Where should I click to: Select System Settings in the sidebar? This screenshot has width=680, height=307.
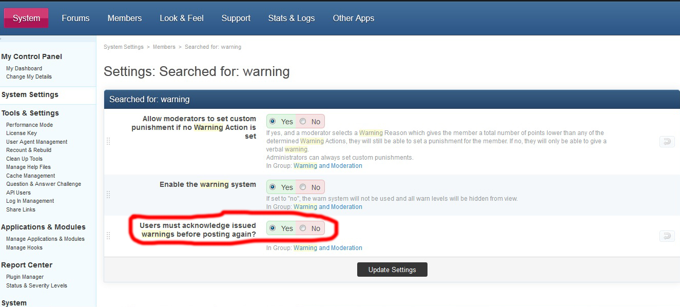(x=30, y=94)
